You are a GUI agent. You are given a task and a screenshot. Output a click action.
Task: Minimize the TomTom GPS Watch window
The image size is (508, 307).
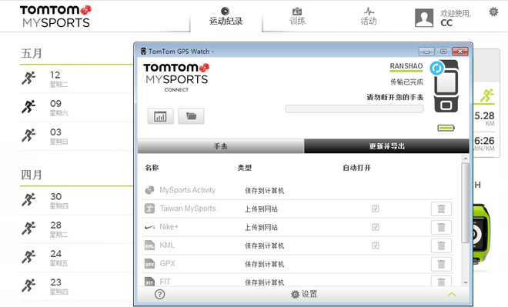pyautogui.click(x=426, y=52)
